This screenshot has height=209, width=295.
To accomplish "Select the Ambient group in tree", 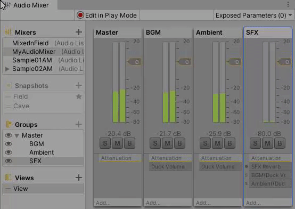I will click(44, 152).
